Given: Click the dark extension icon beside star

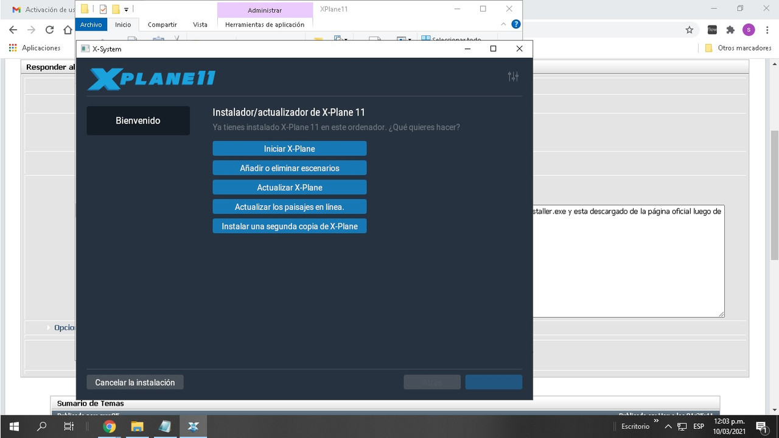Looking at the screenshot, I should 711,30.
